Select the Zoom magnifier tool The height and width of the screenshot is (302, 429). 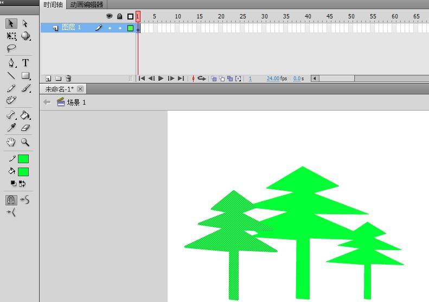click(x=25, y=142)
